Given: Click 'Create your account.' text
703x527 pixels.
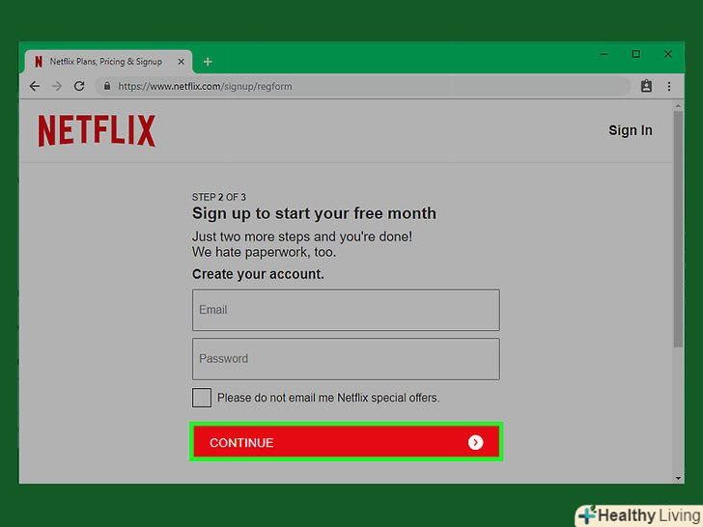Looking at the screenshot, I should (x=258, y=274).
